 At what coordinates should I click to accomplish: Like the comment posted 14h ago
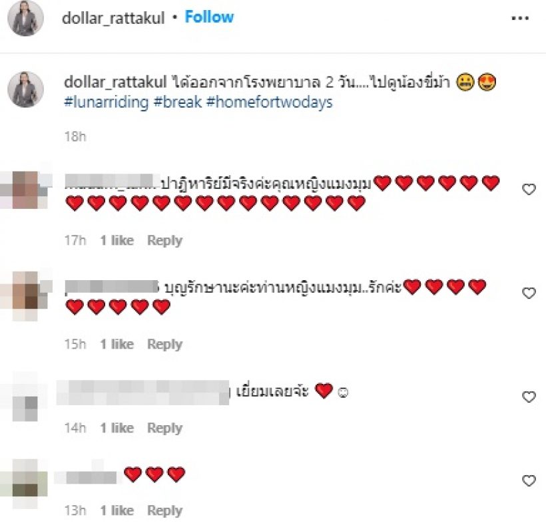[x=529, y=397]
